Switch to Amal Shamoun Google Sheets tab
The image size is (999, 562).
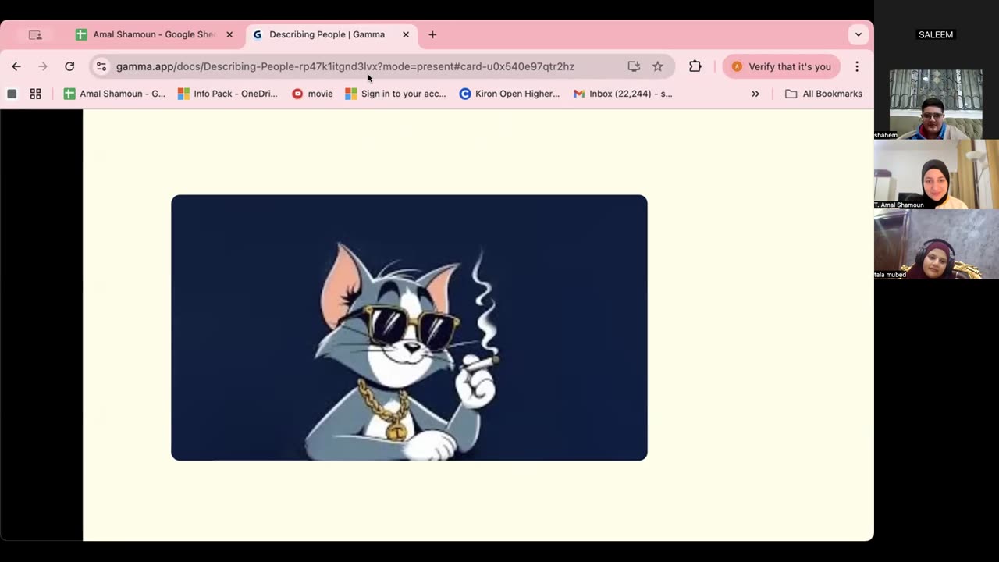click(153, 34)
